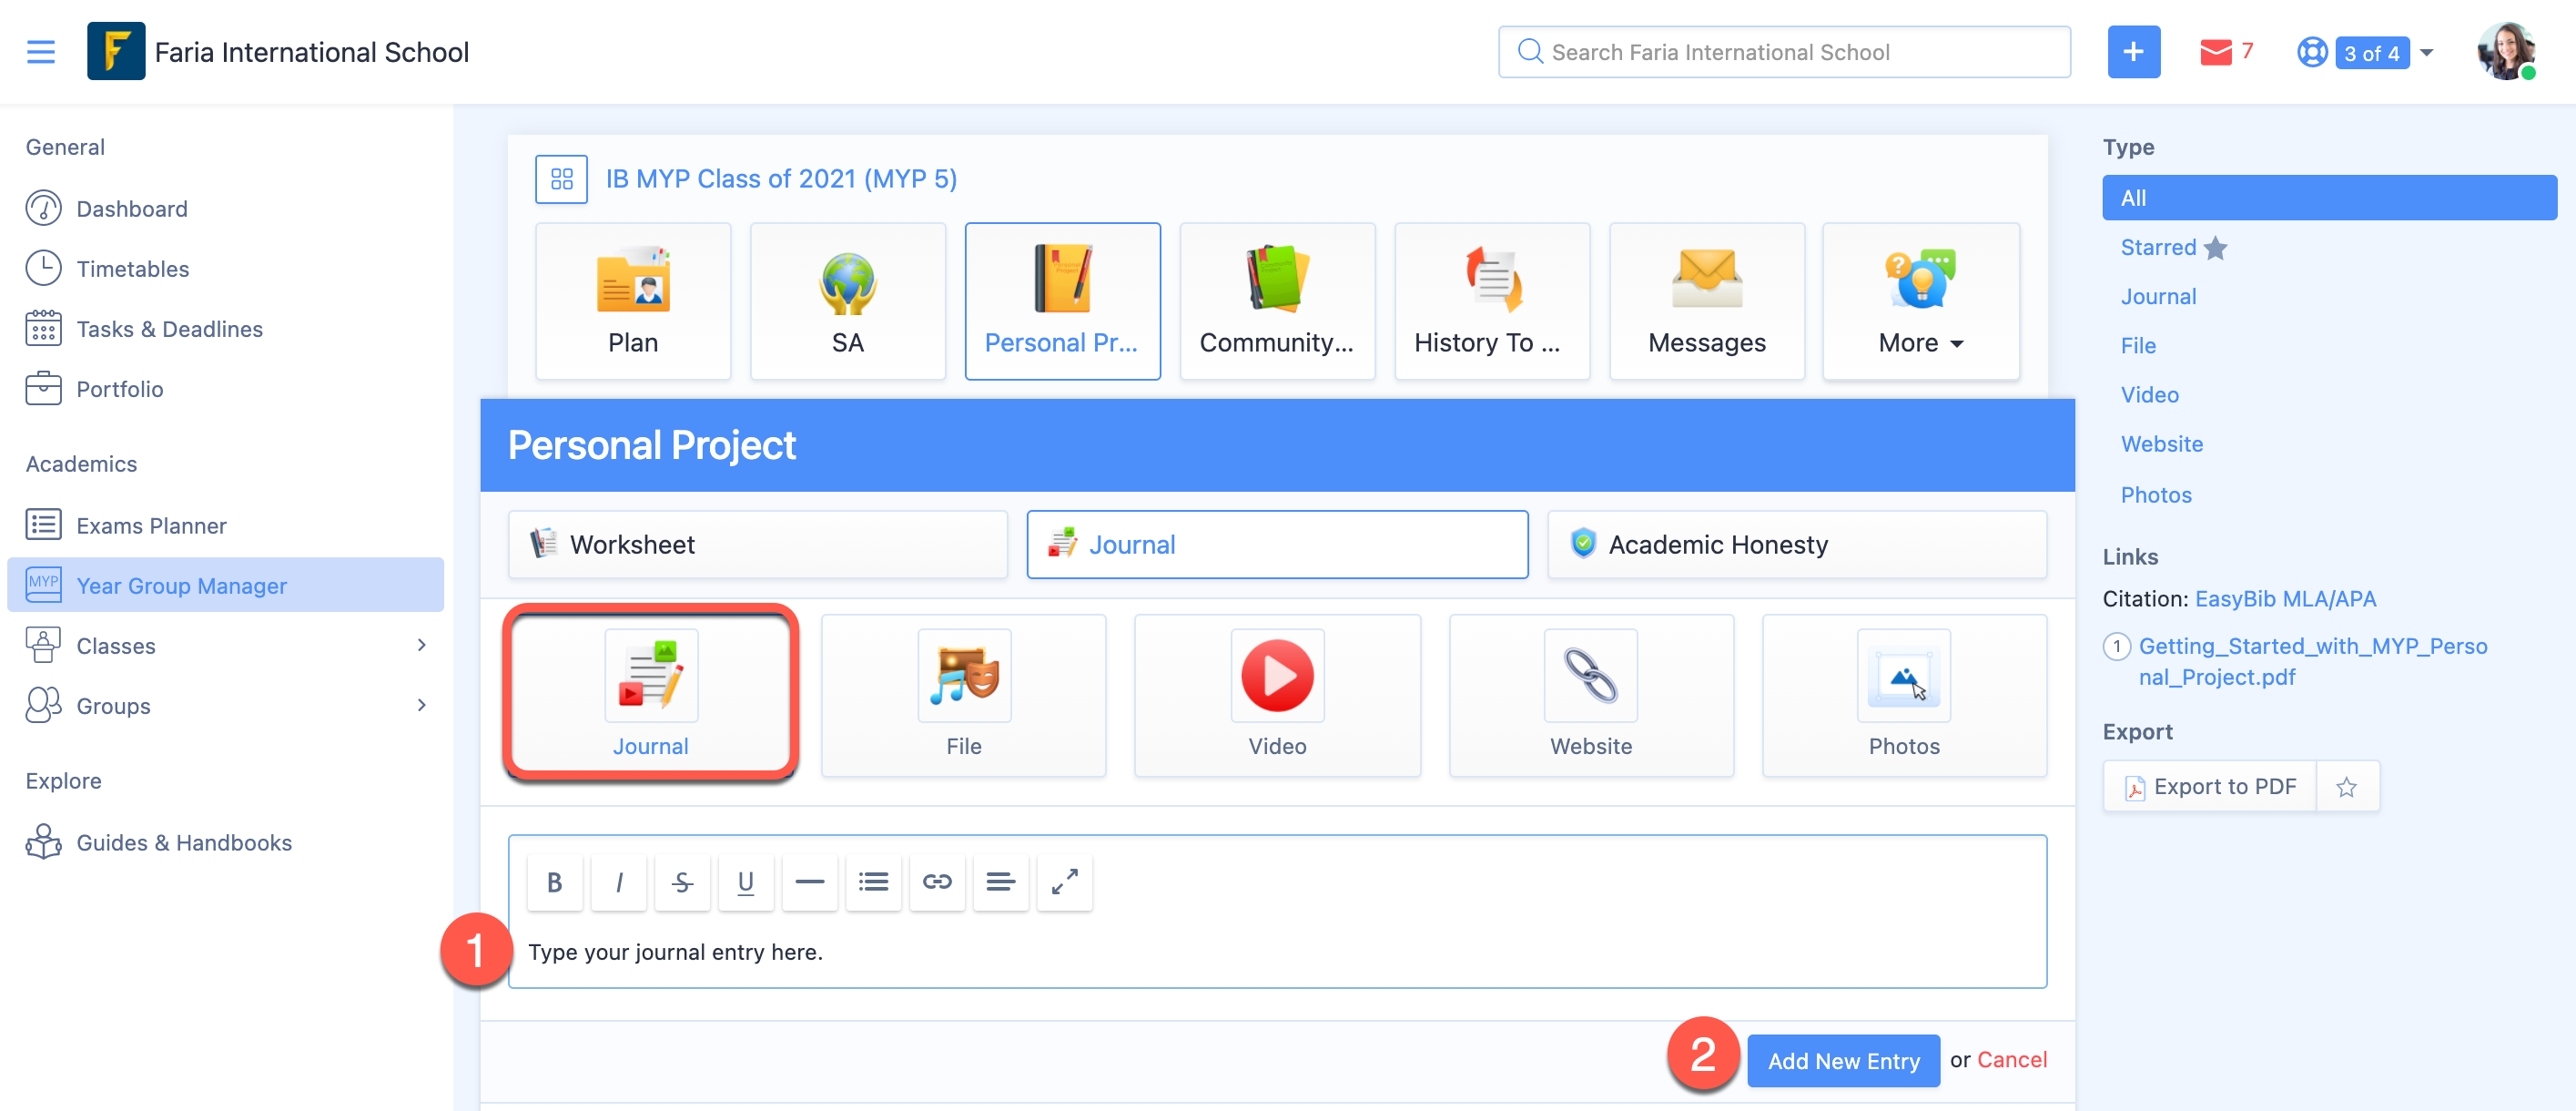Click the year group grid icon
The height and width of the screenshot is (1111, 2576).
(561, 178)
